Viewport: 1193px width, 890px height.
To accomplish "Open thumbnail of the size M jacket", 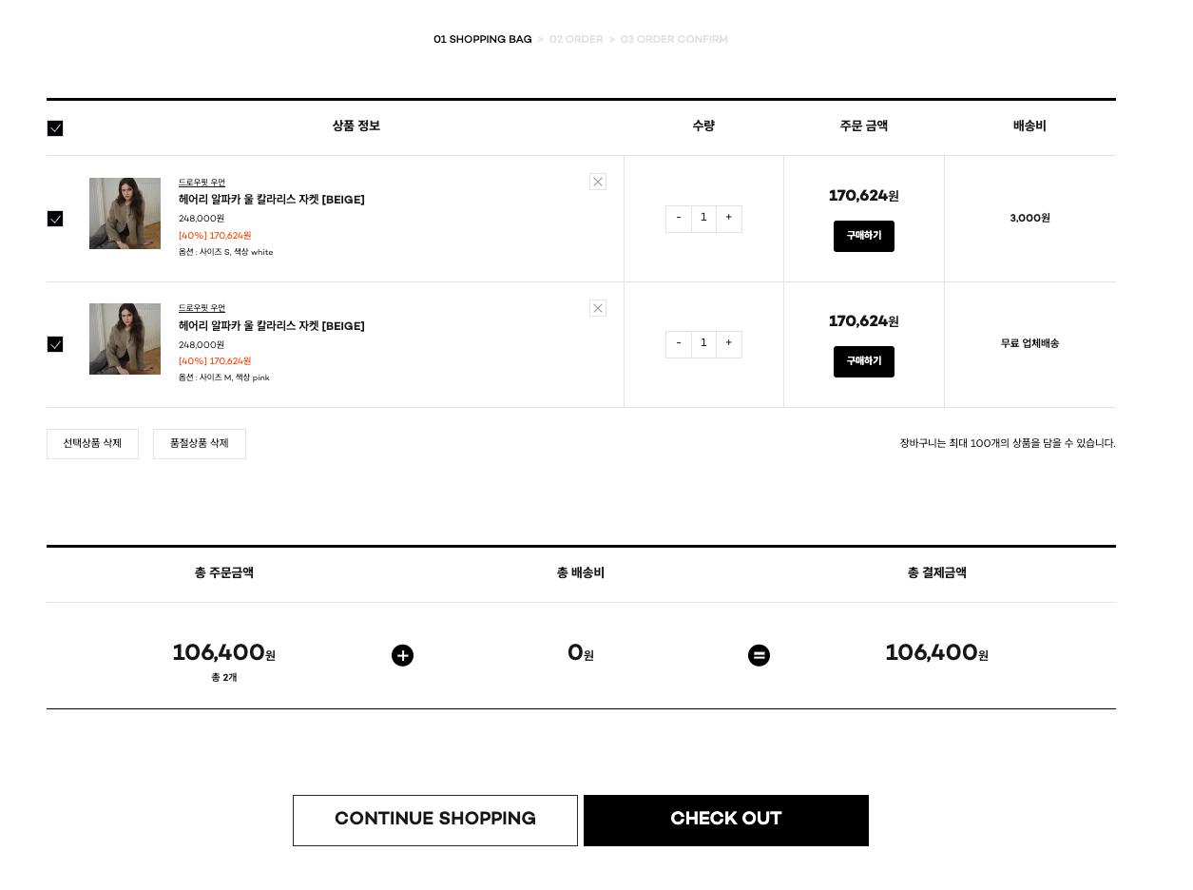I will tap(125, 339).
